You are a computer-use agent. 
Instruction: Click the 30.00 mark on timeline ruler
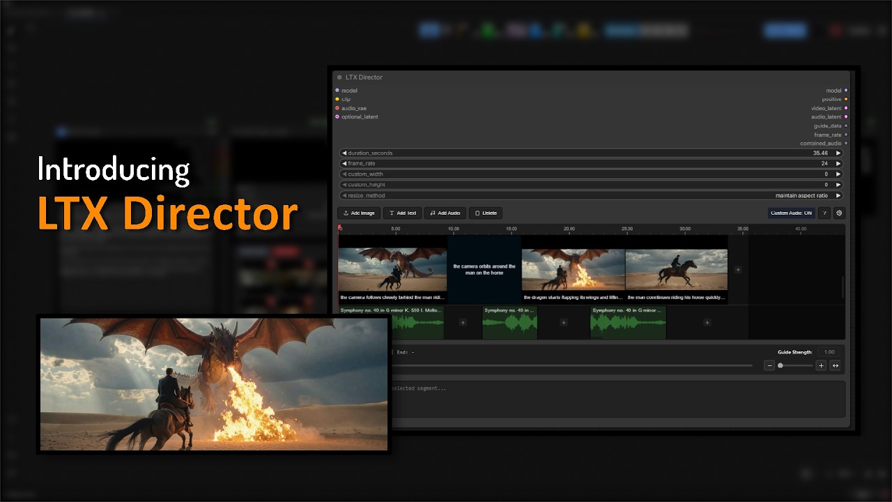point(685,229)
